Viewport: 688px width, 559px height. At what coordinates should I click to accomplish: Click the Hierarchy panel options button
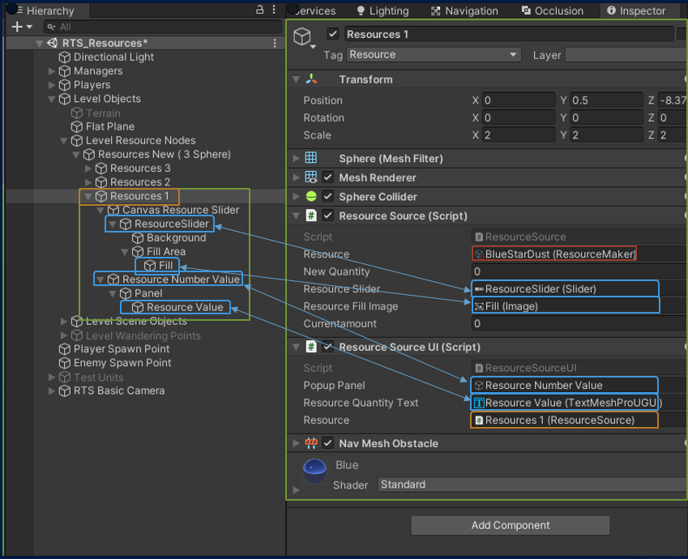[272, 10]
